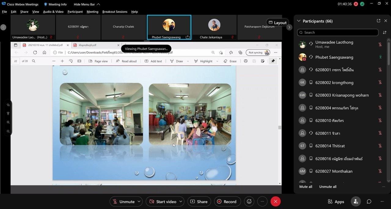Open the Layout button
This screenshot has height=209, width=391.
[278, 23]
